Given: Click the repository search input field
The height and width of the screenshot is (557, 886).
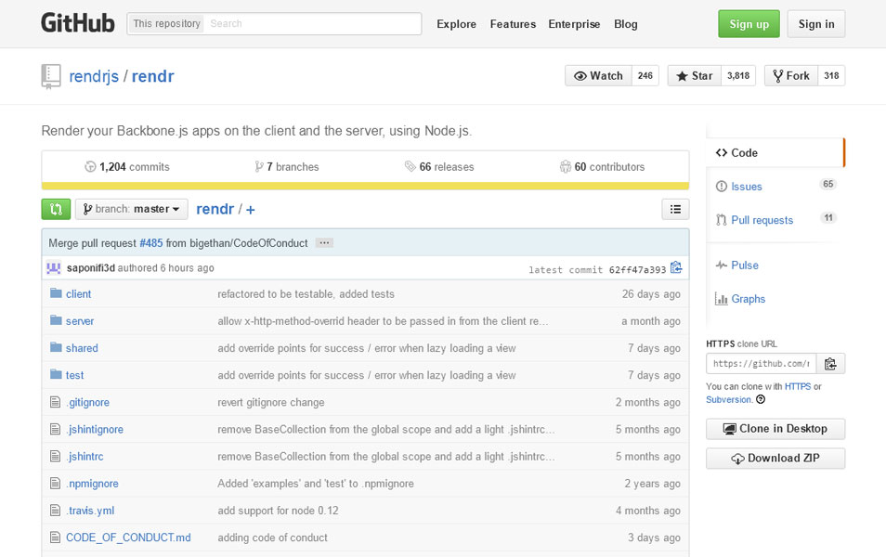Looking at the screenshot, I should tap(312, 24).
